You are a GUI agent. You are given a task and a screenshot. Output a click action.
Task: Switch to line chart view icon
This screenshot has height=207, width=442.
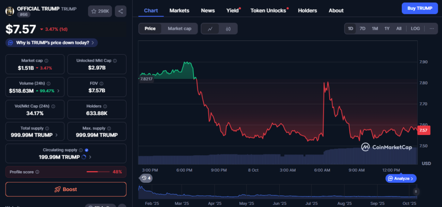[210, 29]
